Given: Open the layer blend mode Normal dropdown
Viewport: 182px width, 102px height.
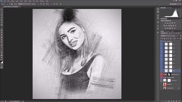Looking at the screenshot, I should pyautogui.click(x=166, y=36).
